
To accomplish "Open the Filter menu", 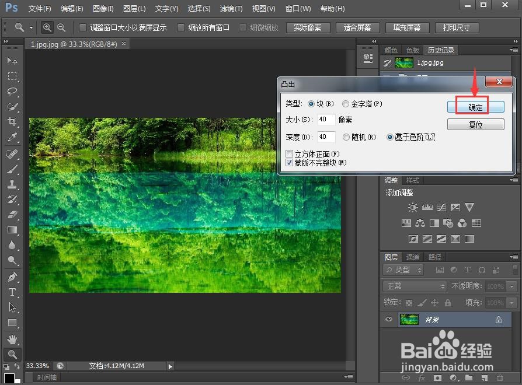I will pyautogui.click(x=231, y=9).
